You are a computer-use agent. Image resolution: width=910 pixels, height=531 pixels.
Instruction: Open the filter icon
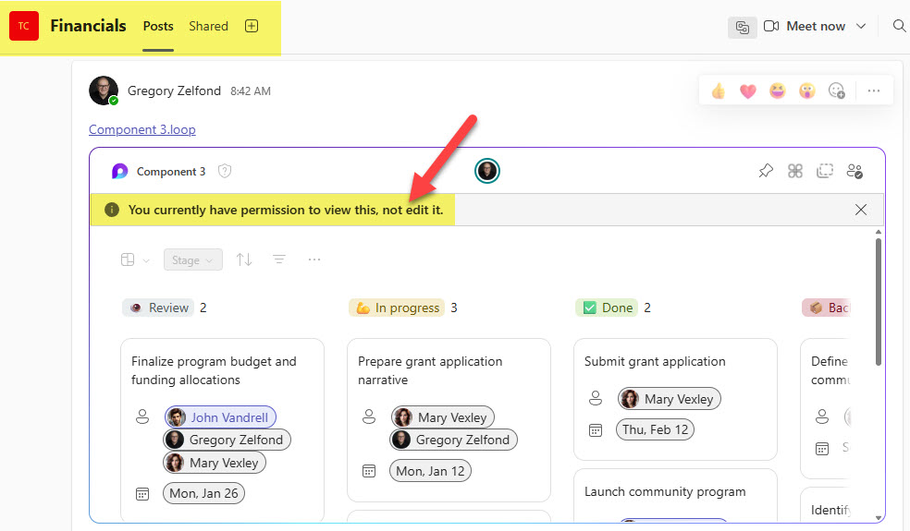(279, 259)
